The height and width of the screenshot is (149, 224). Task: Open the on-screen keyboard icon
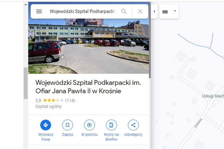click(x=165, y=12)
